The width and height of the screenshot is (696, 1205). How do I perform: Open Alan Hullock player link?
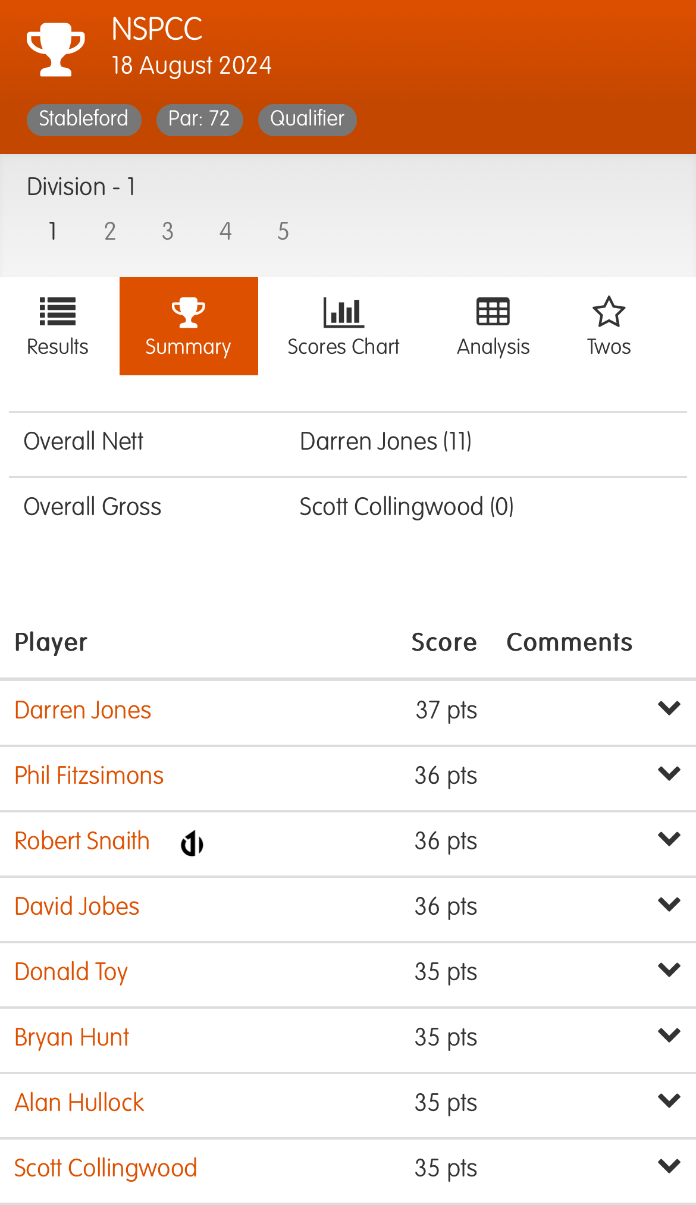pos(79,1103)
